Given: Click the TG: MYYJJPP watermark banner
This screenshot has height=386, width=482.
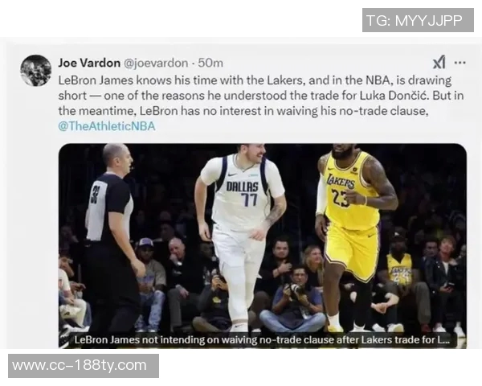Looking at the screenshot, I should click(418, 20).
